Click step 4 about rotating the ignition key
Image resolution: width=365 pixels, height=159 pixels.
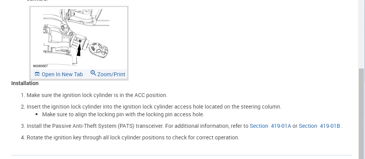click(x=133, y=137)
